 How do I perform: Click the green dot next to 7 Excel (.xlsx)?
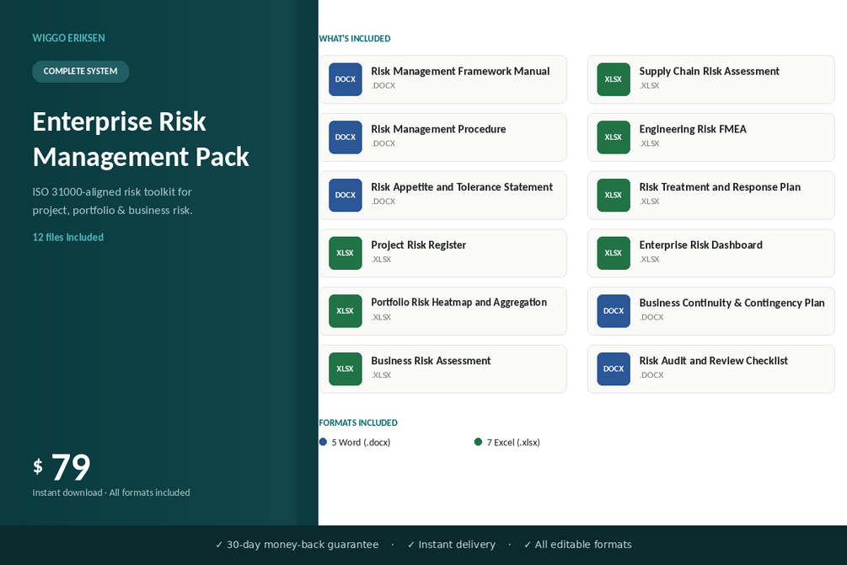point(478,442)
